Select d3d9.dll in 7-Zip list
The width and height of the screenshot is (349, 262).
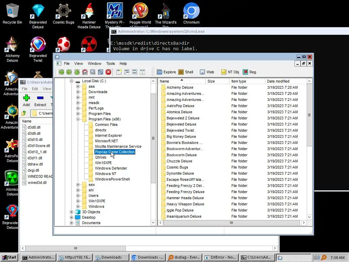(34, 133)
